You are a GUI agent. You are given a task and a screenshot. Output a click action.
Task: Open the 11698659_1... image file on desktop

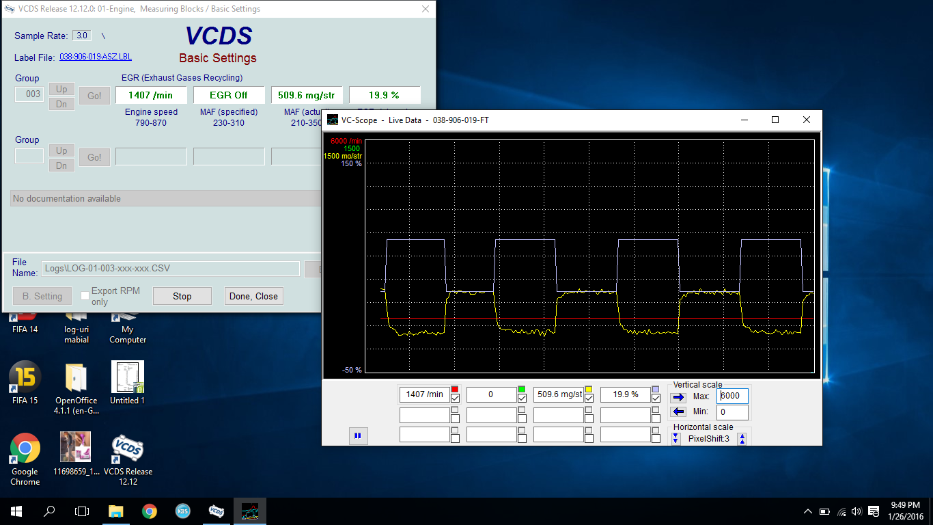coord(76,453)
